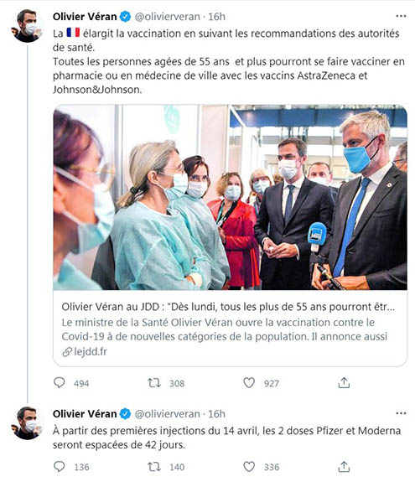Open the vaccination center photo in link card

point(230,197)
